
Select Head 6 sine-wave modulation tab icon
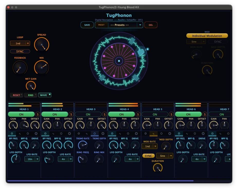point(187,134)
